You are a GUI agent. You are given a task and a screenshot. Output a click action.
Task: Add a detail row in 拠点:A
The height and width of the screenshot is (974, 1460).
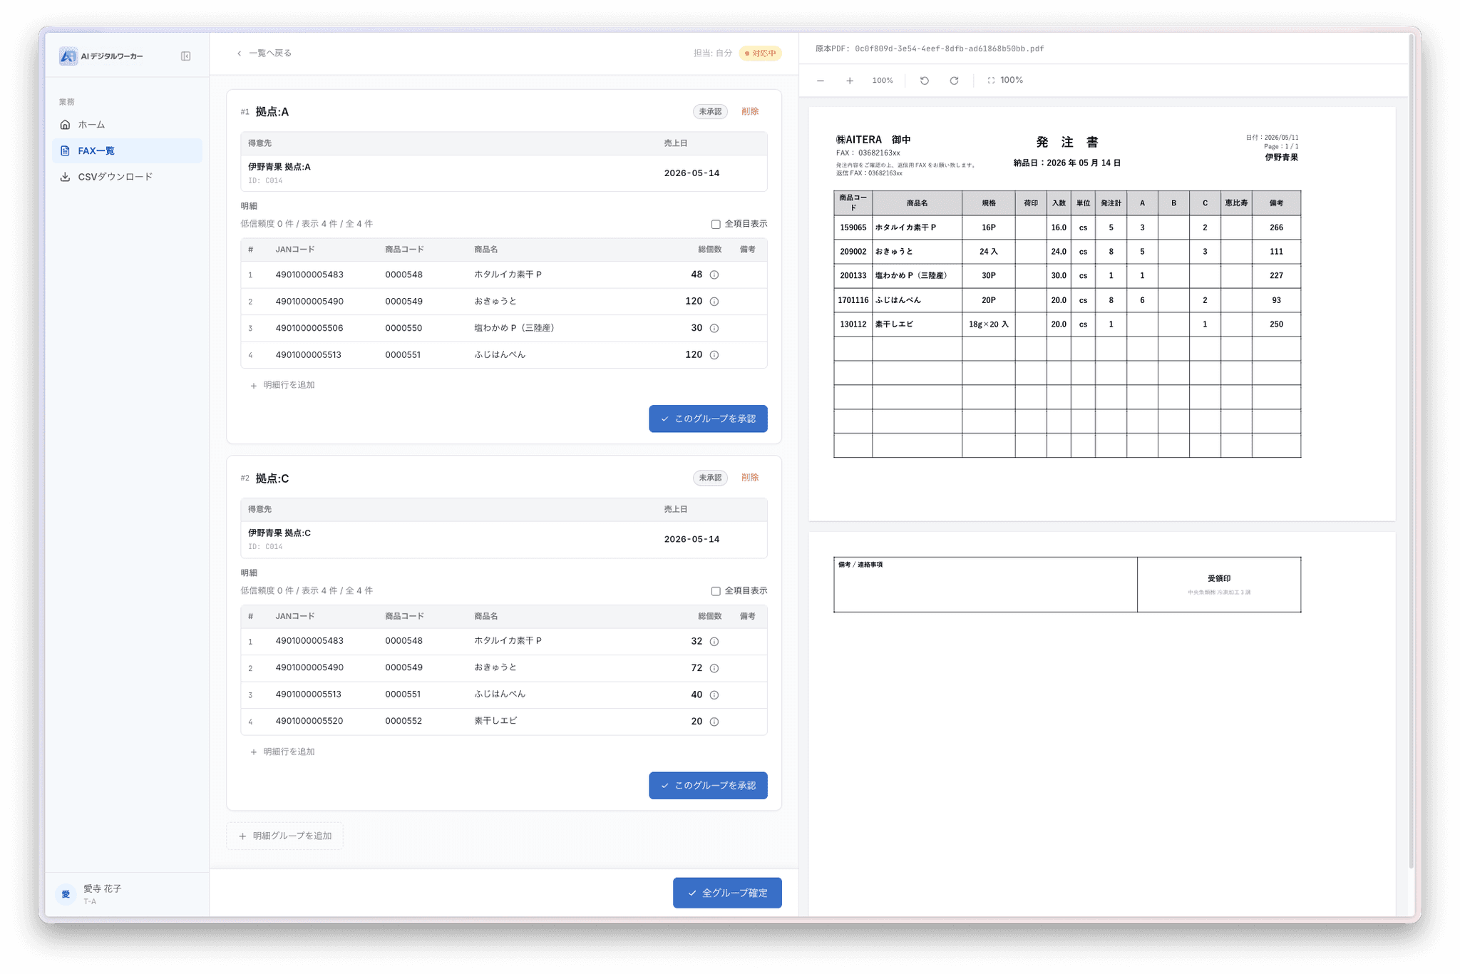pyautogui.click(x=282, y=385)
